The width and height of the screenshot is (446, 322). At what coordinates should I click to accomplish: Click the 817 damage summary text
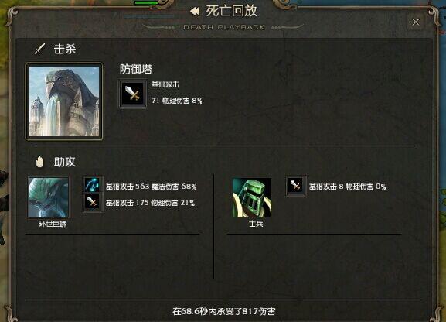[223, 311]
